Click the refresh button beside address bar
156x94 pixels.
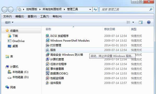(x=95, y=9)
